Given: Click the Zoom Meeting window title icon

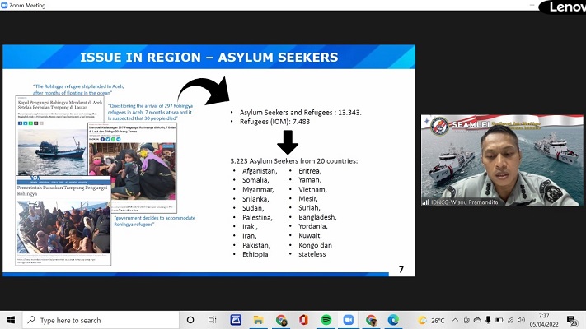Looking at the screenshot, I should (x=7, y=5).
